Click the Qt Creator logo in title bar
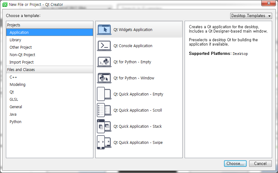This screenshot has width=278, height=173. pyautogui.click(x=5, y=5)
